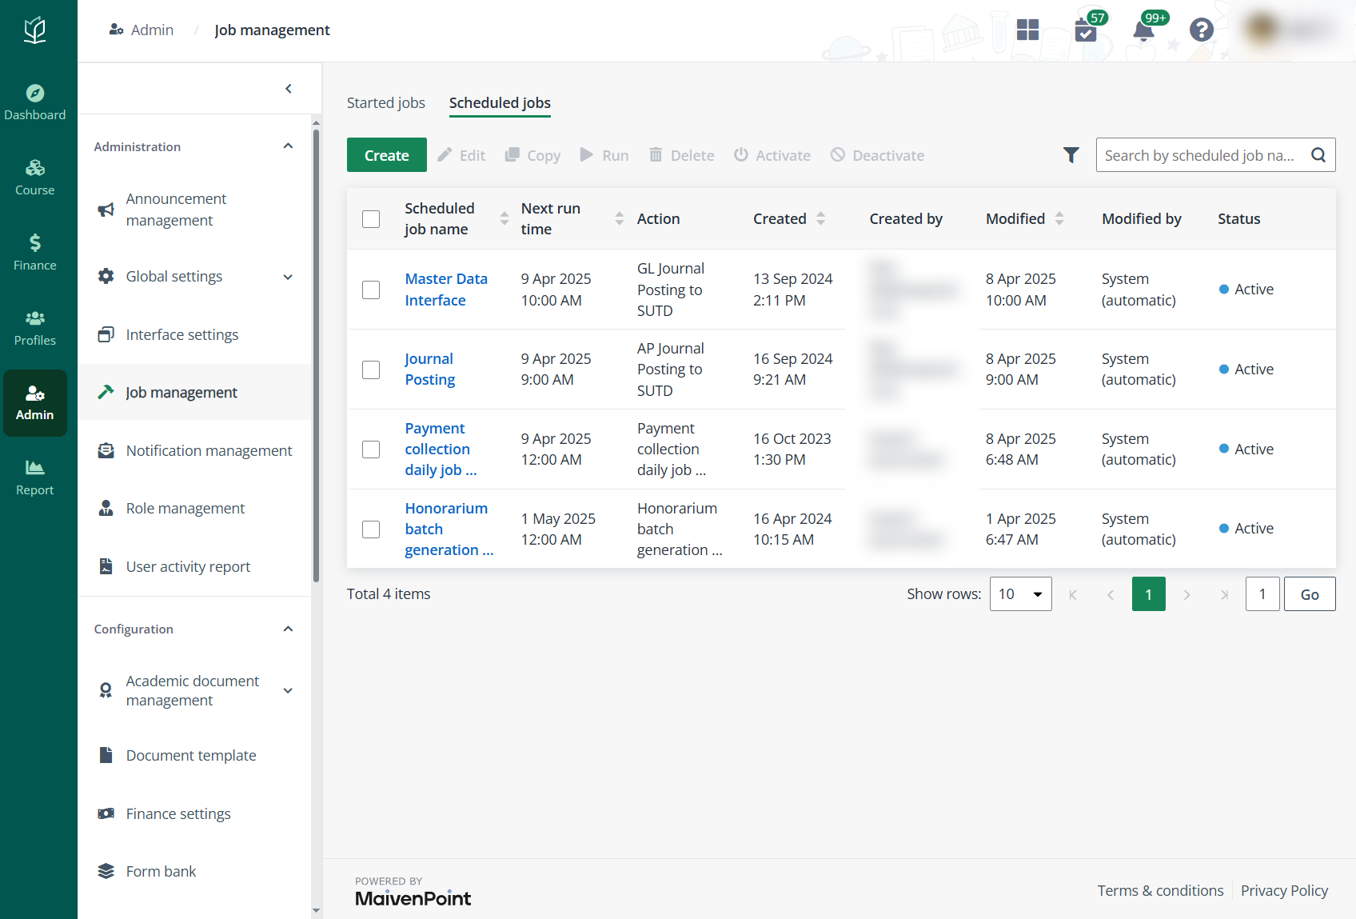Open Announcement management menu item
The image size is (1356, 919).
(x=194, y=210)
